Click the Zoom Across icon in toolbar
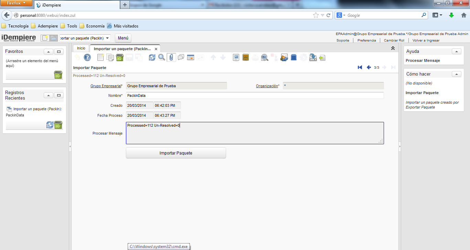 (x=265, y=57)
